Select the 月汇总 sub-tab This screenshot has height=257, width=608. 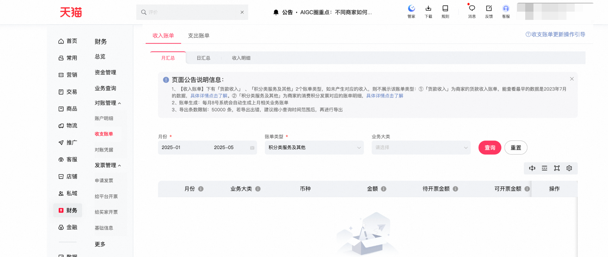click(x=168, y=58)
